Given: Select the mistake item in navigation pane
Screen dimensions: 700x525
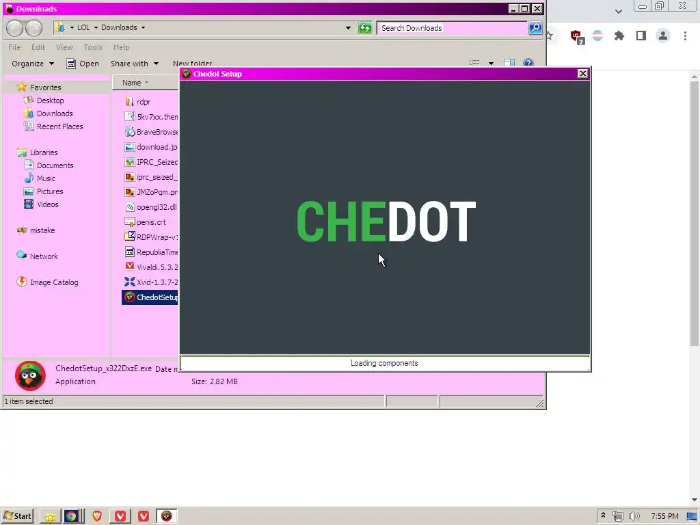Looking at the screenshot, I should pos(36,230).
